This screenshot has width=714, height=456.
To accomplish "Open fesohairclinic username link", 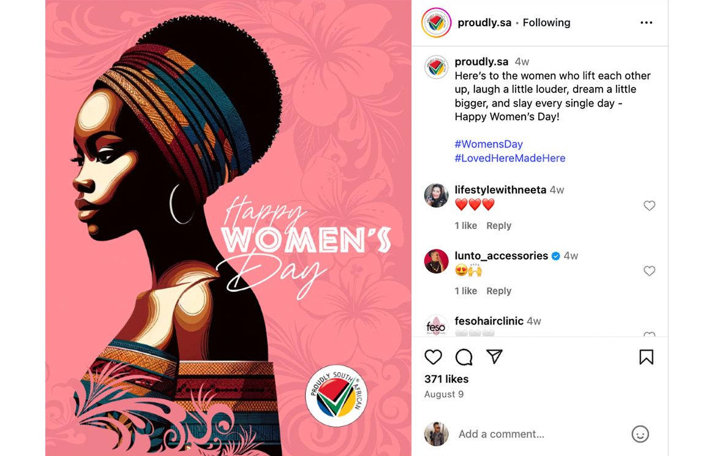I will pyautogui.click(x=489, y=321).
